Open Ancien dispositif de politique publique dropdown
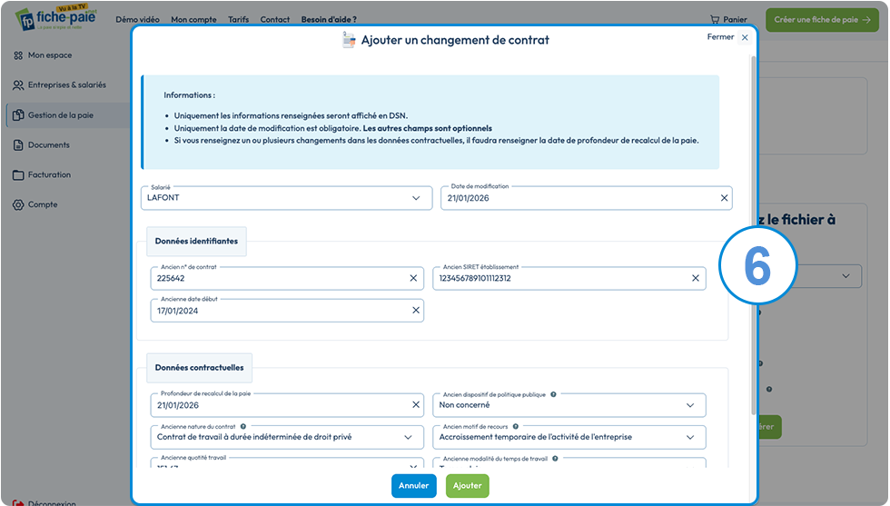Screen dimensions: 890x506 pyautogui.click(x=569, y=405)
